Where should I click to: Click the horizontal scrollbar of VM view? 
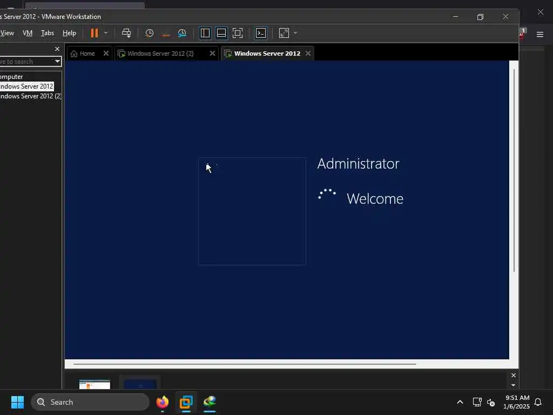tap(245, 364)
